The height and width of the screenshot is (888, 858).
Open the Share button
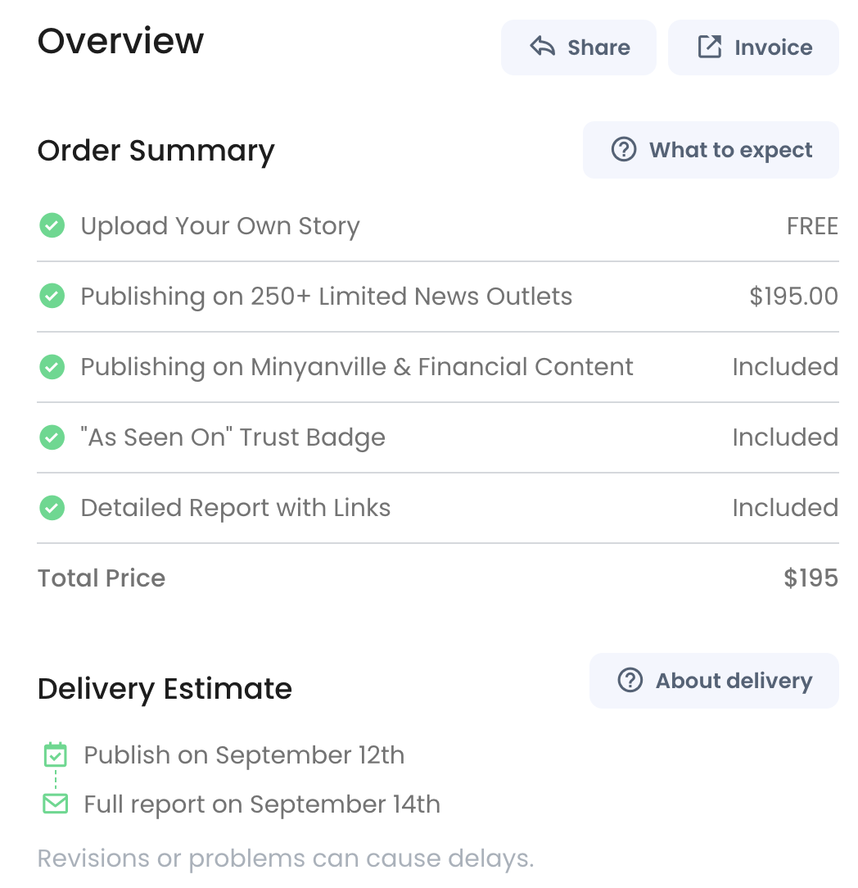point(579,48)
